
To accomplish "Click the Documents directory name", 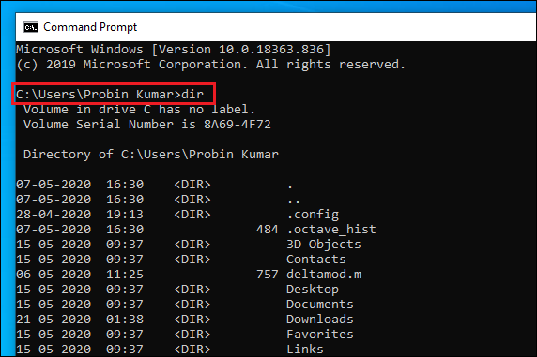I will (x=320, y=305).
